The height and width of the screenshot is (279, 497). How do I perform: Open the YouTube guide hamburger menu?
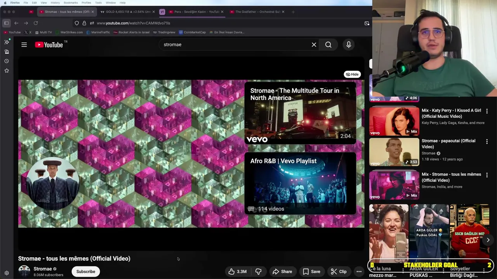[x=24, y=45]
